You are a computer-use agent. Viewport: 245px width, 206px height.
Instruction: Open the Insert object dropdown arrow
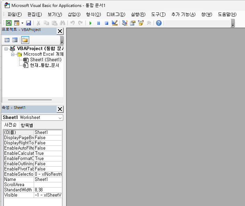coord(22,23)
